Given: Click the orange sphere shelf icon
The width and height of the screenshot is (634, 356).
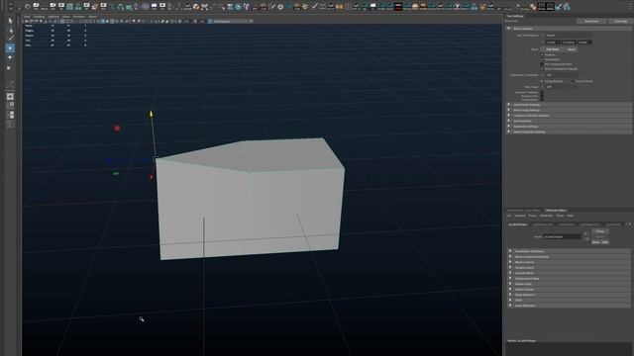Looking at the screenshot, I should 196,7.
